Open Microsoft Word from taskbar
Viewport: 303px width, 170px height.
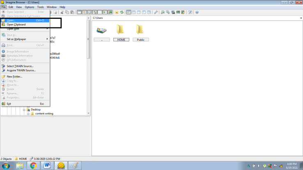tap(47, 165)
